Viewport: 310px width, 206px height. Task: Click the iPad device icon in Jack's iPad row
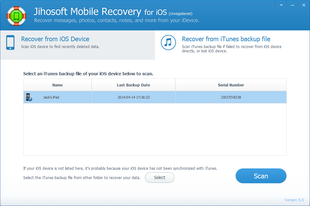[29, 97]
